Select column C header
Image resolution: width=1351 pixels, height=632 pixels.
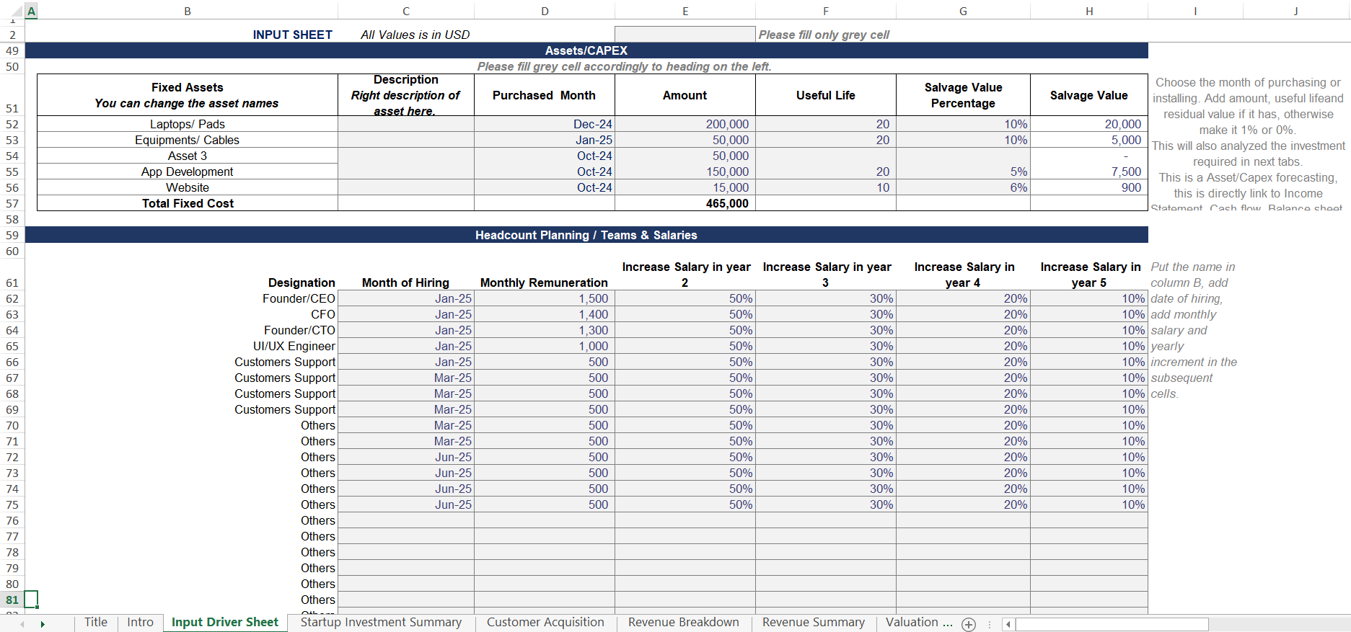[406, 12]
